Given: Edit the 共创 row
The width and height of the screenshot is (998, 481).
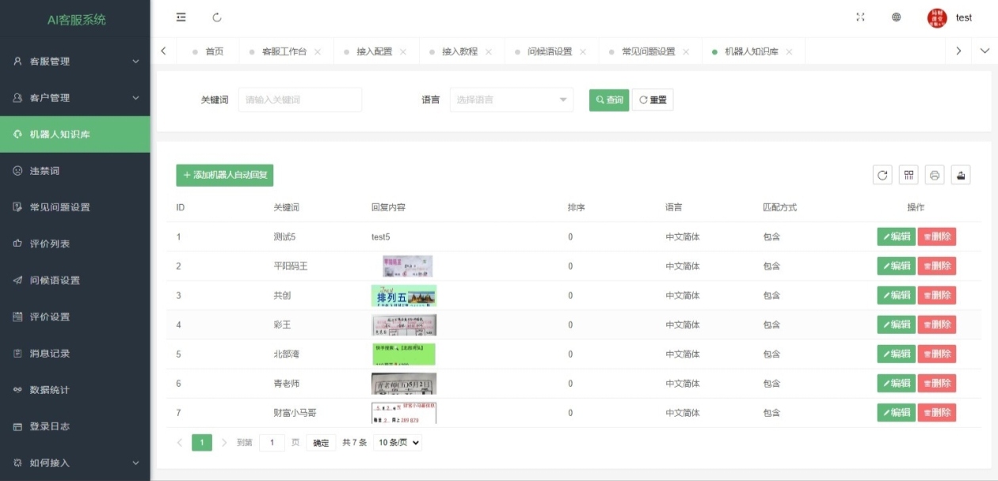Looking at the screenshot, I should (x=896, y=295).
